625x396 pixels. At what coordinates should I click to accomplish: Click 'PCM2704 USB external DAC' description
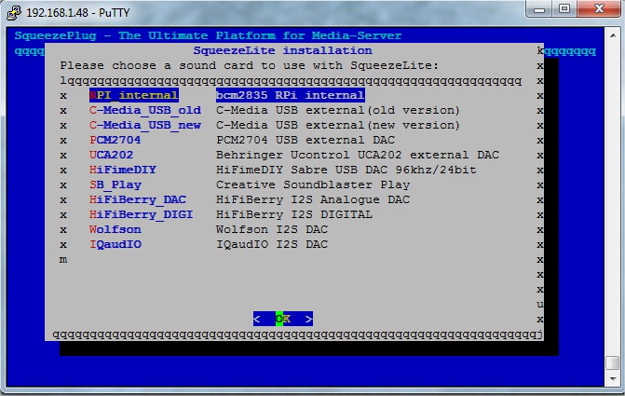(306, 140)
